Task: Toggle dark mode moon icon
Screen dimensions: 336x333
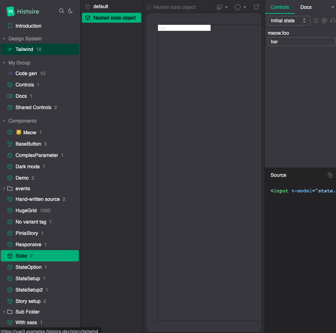Action: pos(70,11)
